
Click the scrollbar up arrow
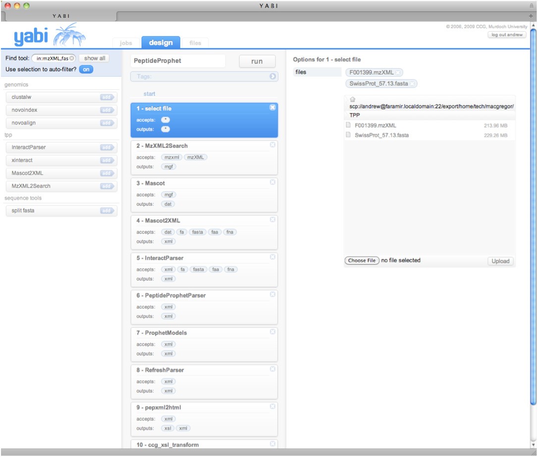click(533, 25)
